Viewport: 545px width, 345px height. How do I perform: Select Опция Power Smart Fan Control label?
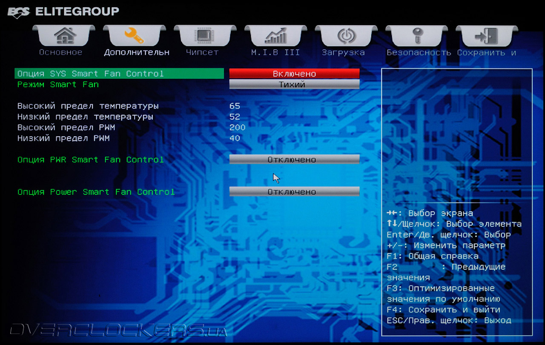point(96,192)
